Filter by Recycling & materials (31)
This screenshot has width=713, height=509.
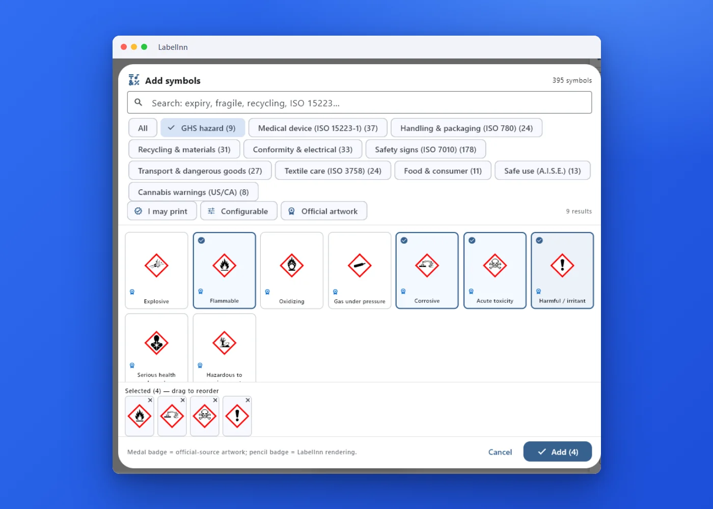(184, 150)
